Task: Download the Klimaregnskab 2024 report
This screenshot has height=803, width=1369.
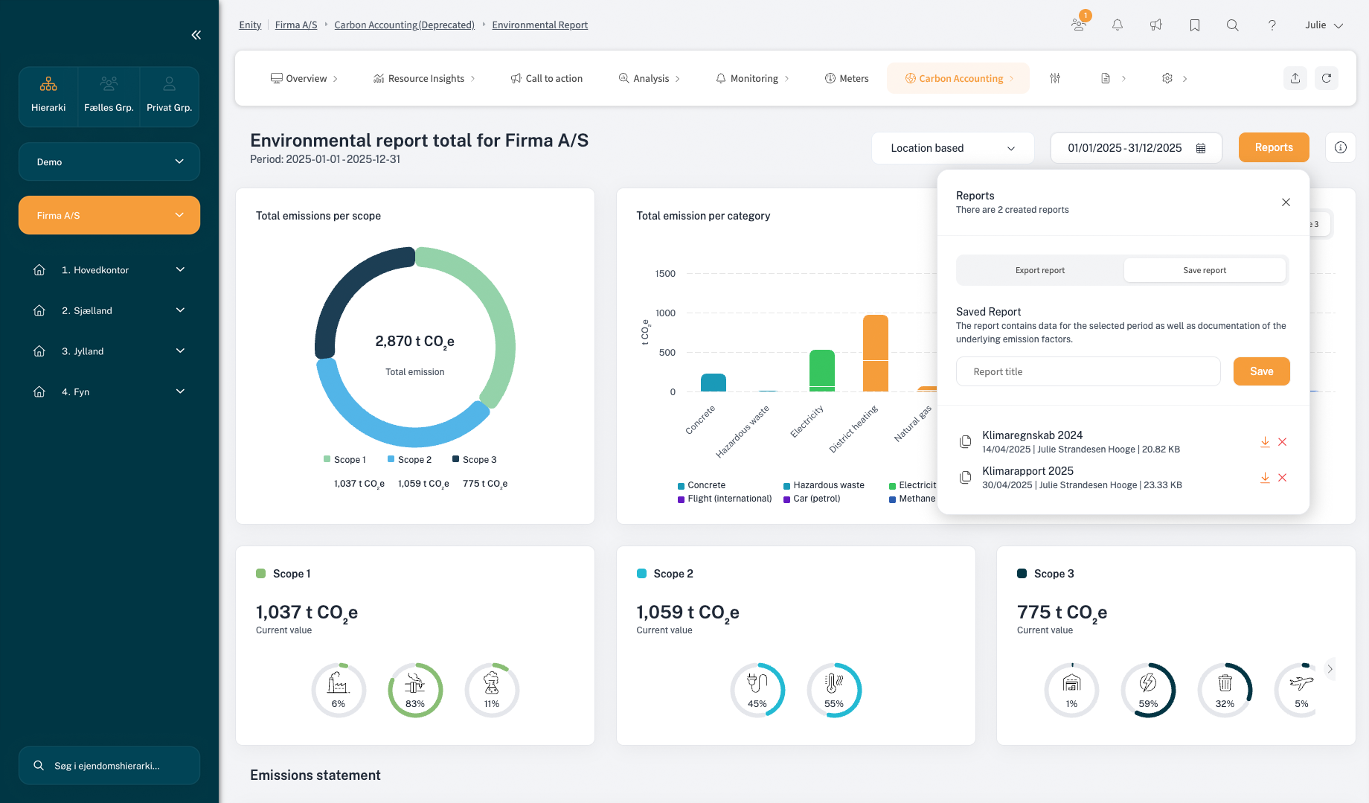Action: (1265, 442)
